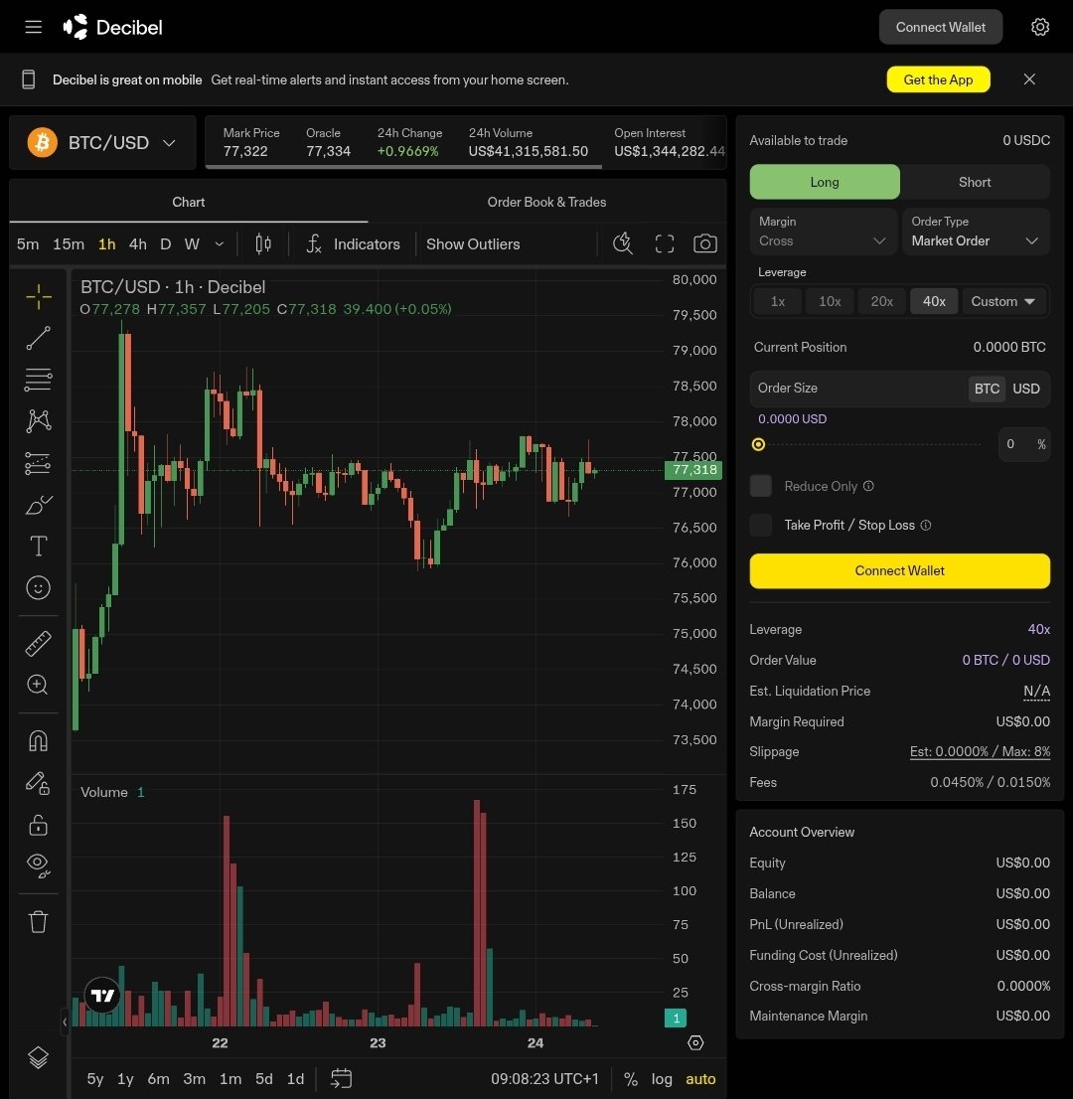Screen dimensions: 1073x1099
Task: Toggle stay in drawing mode
Action: point(39,783)
